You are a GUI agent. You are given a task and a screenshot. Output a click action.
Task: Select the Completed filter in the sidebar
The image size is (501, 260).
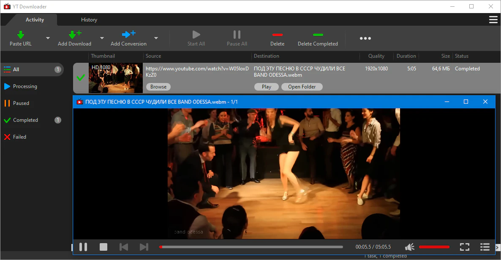pos(25,120)
